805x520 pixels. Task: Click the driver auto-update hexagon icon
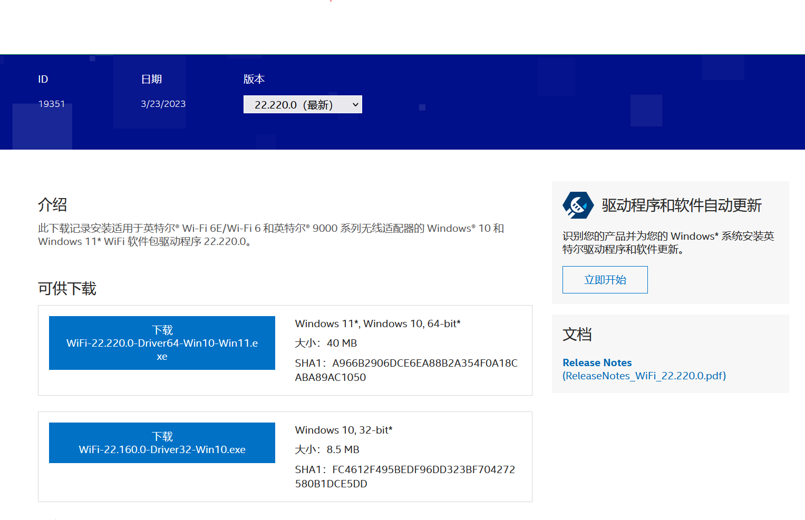[x=578, y=205]
